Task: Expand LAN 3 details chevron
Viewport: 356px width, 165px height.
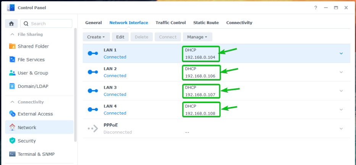Action: tap(341, 91)
